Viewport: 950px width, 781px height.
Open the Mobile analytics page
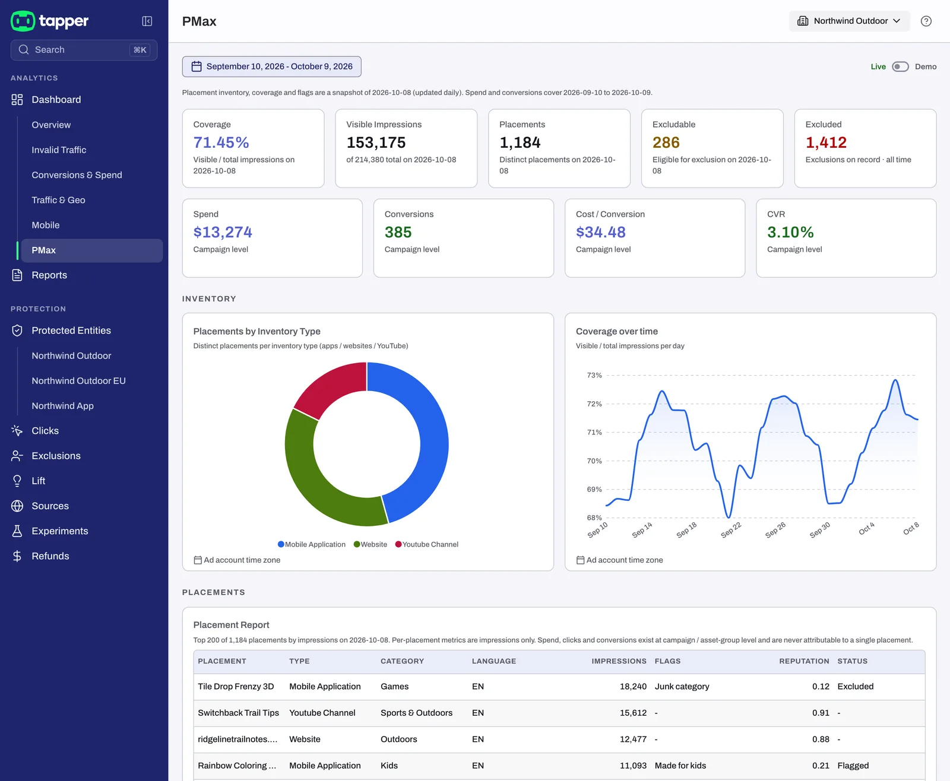pyautogui.click(x=46, y=225)
